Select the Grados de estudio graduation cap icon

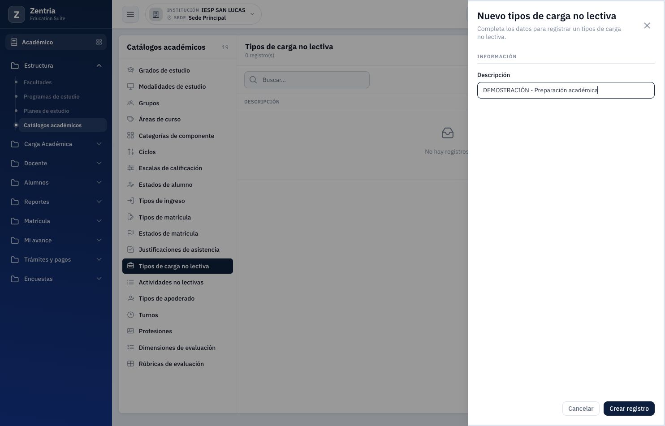(x=131, y=70)
